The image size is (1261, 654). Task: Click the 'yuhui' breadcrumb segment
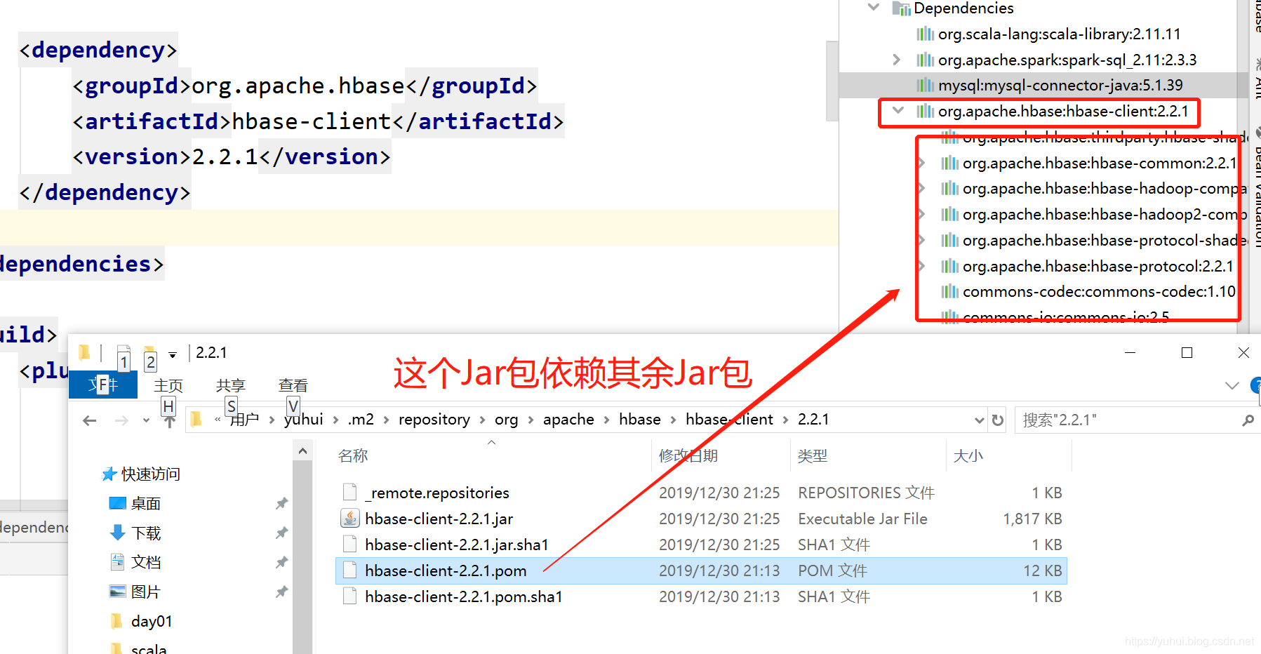(304, 420)
